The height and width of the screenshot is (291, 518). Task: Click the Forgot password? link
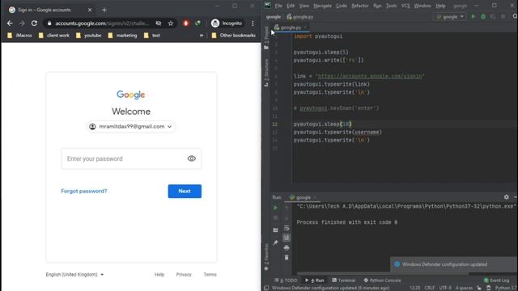[84, 191]
